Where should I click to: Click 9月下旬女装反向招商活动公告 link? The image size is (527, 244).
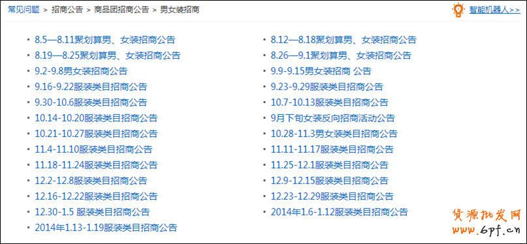click(x=333, y=118)
